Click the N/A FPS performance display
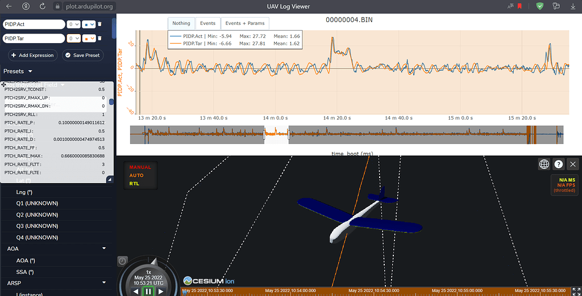This screenshot has width=582, height=296. coord(564,185)
